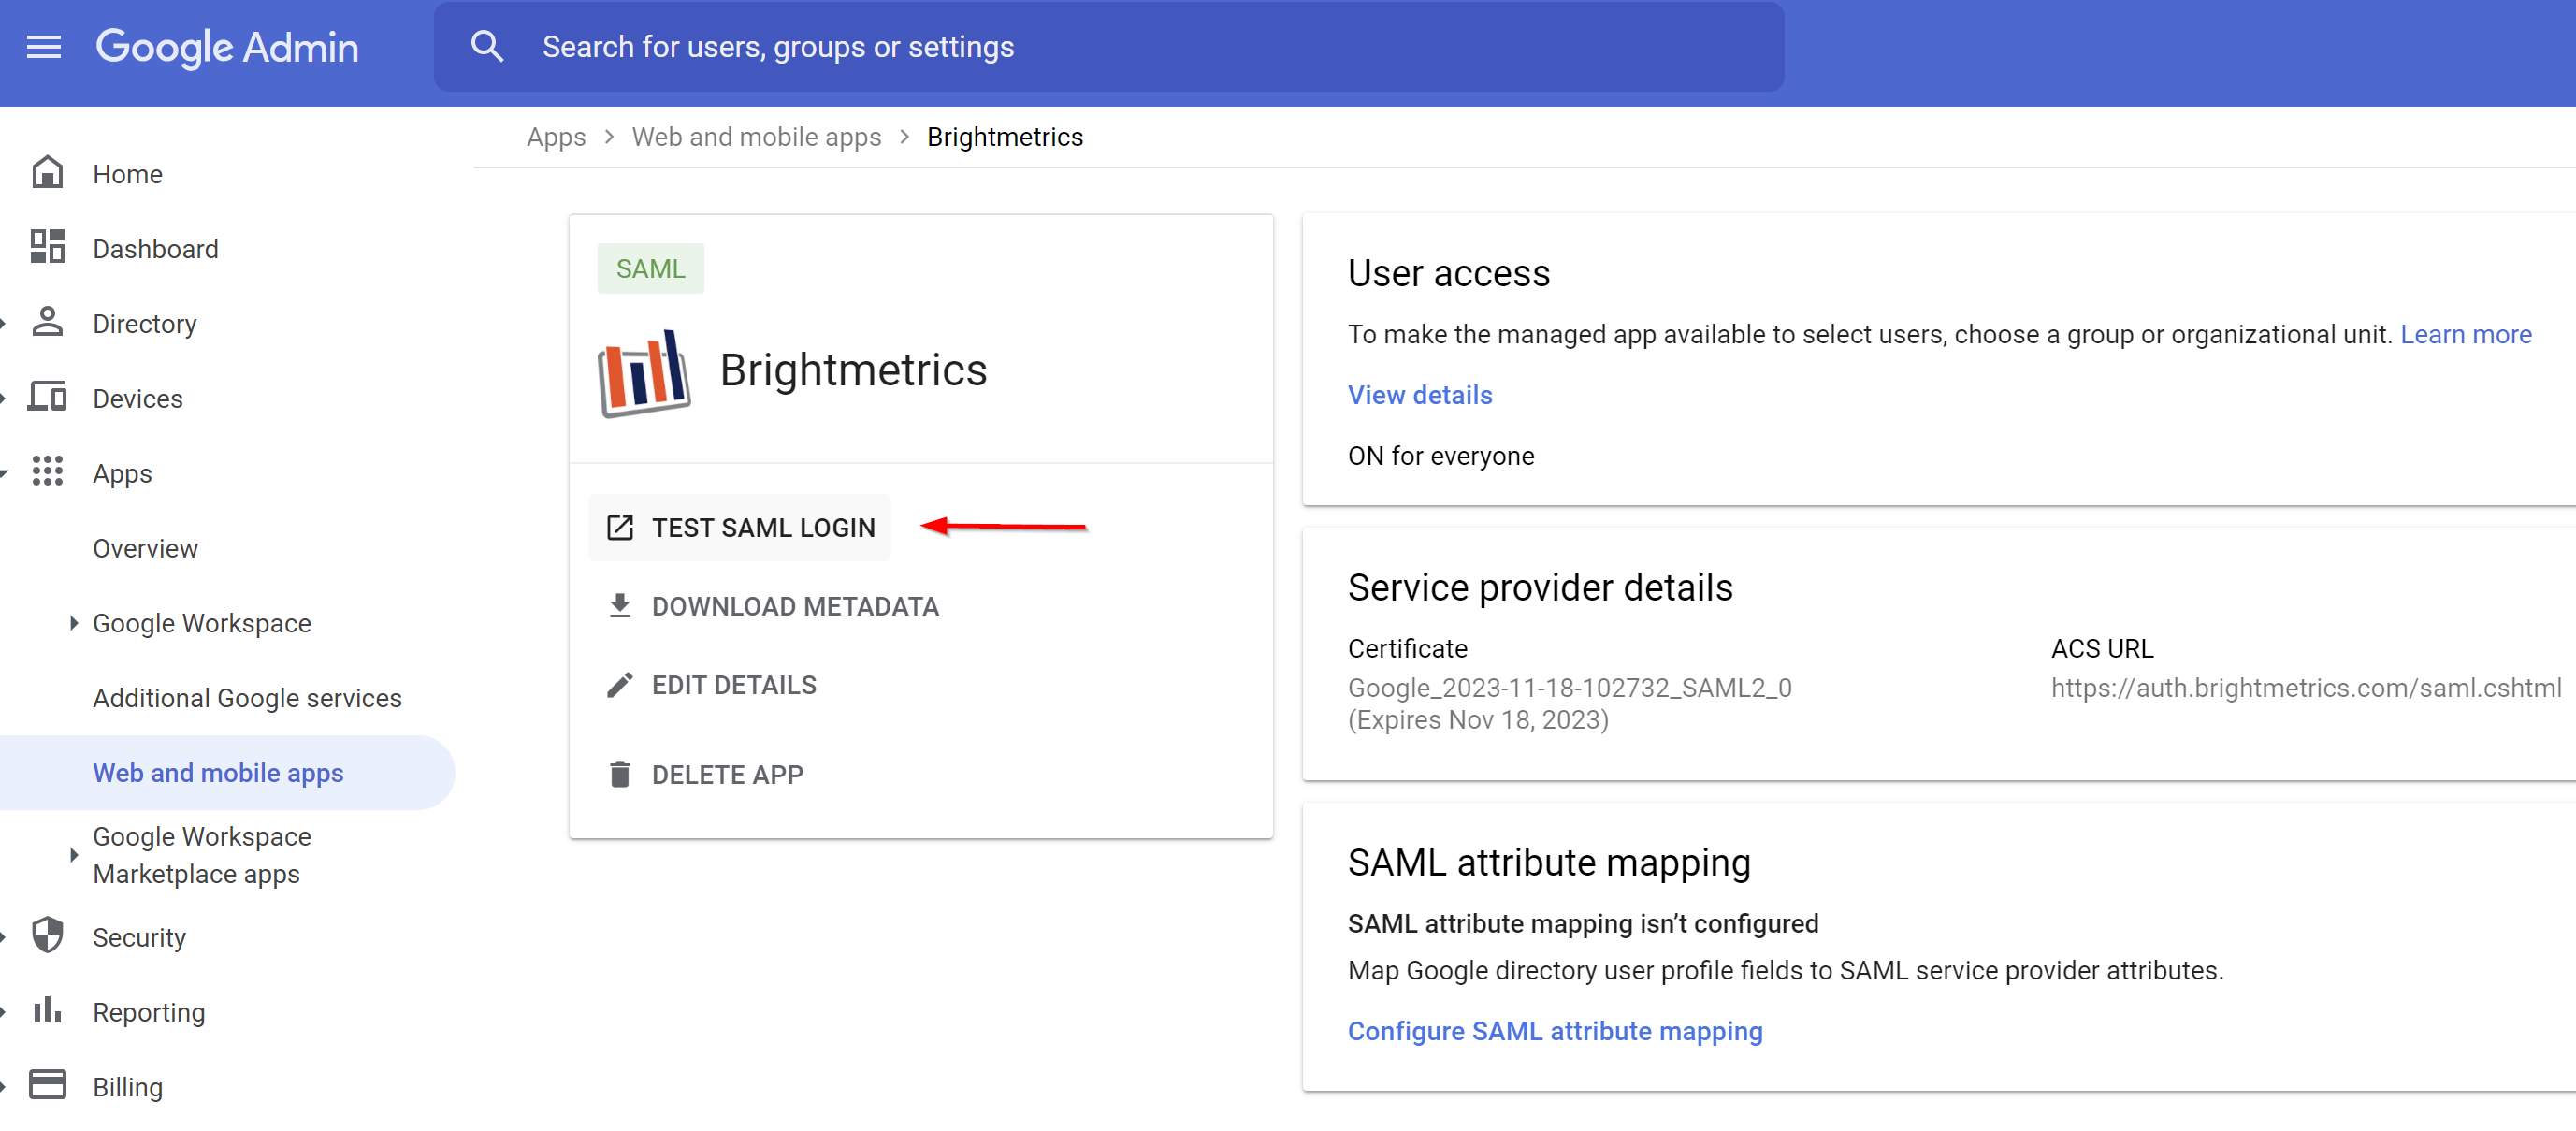The width and height of the screenshot is (2576, 1131).
Task: Click the open-in-new icon beside Test SAML Login
Action: 620,528
